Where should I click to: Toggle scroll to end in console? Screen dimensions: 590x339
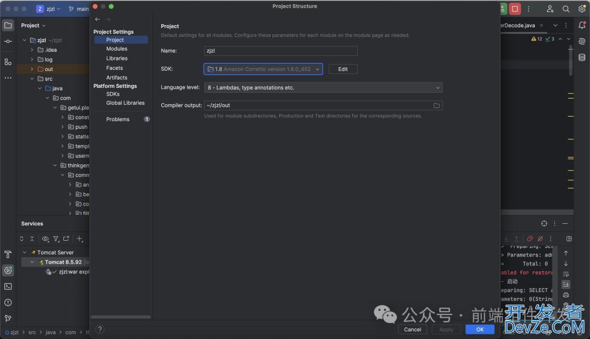pos(566,284)
